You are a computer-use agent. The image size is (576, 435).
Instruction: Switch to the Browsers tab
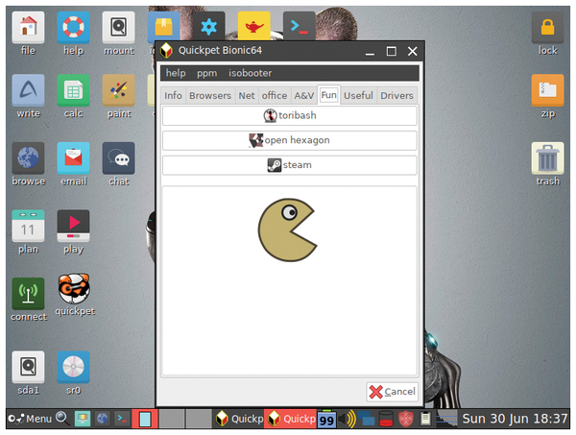click(x=210, y=95)
